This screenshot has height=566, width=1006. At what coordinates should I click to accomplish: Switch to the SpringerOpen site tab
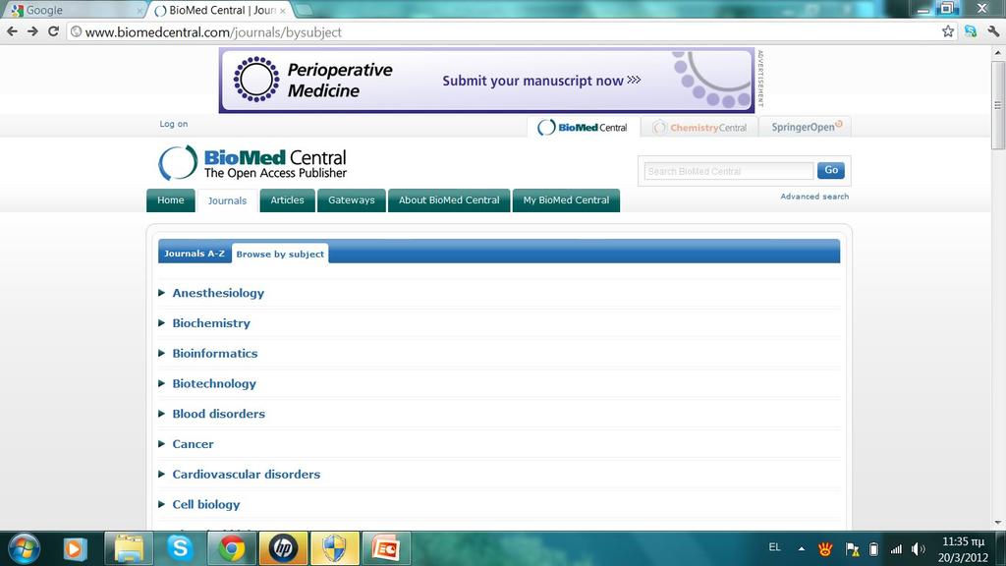tap(806, 127)
